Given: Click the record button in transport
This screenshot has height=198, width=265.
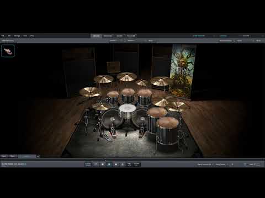Looking at the screenshot, I should pos(116,164).
